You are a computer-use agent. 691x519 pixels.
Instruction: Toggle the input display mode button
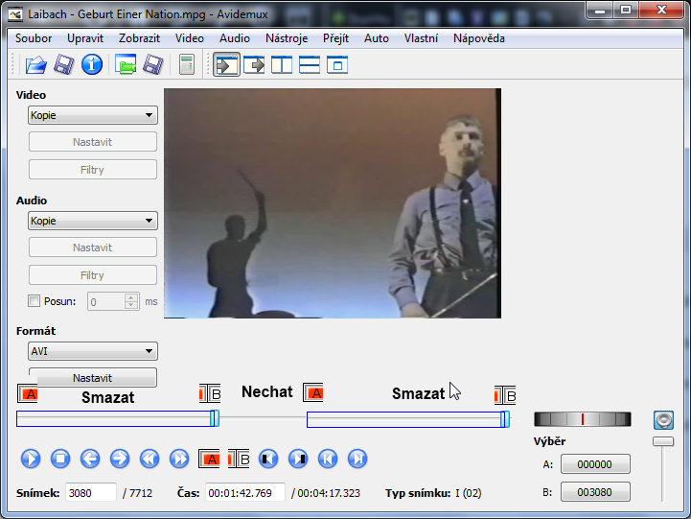click(x=227, y=65)
